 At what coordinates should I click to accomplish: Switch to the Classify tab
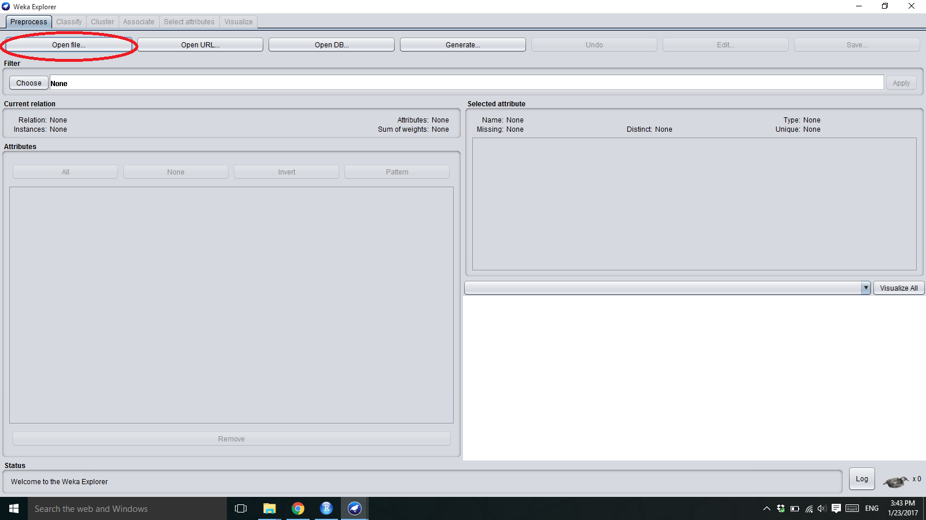tap(69, 22)
